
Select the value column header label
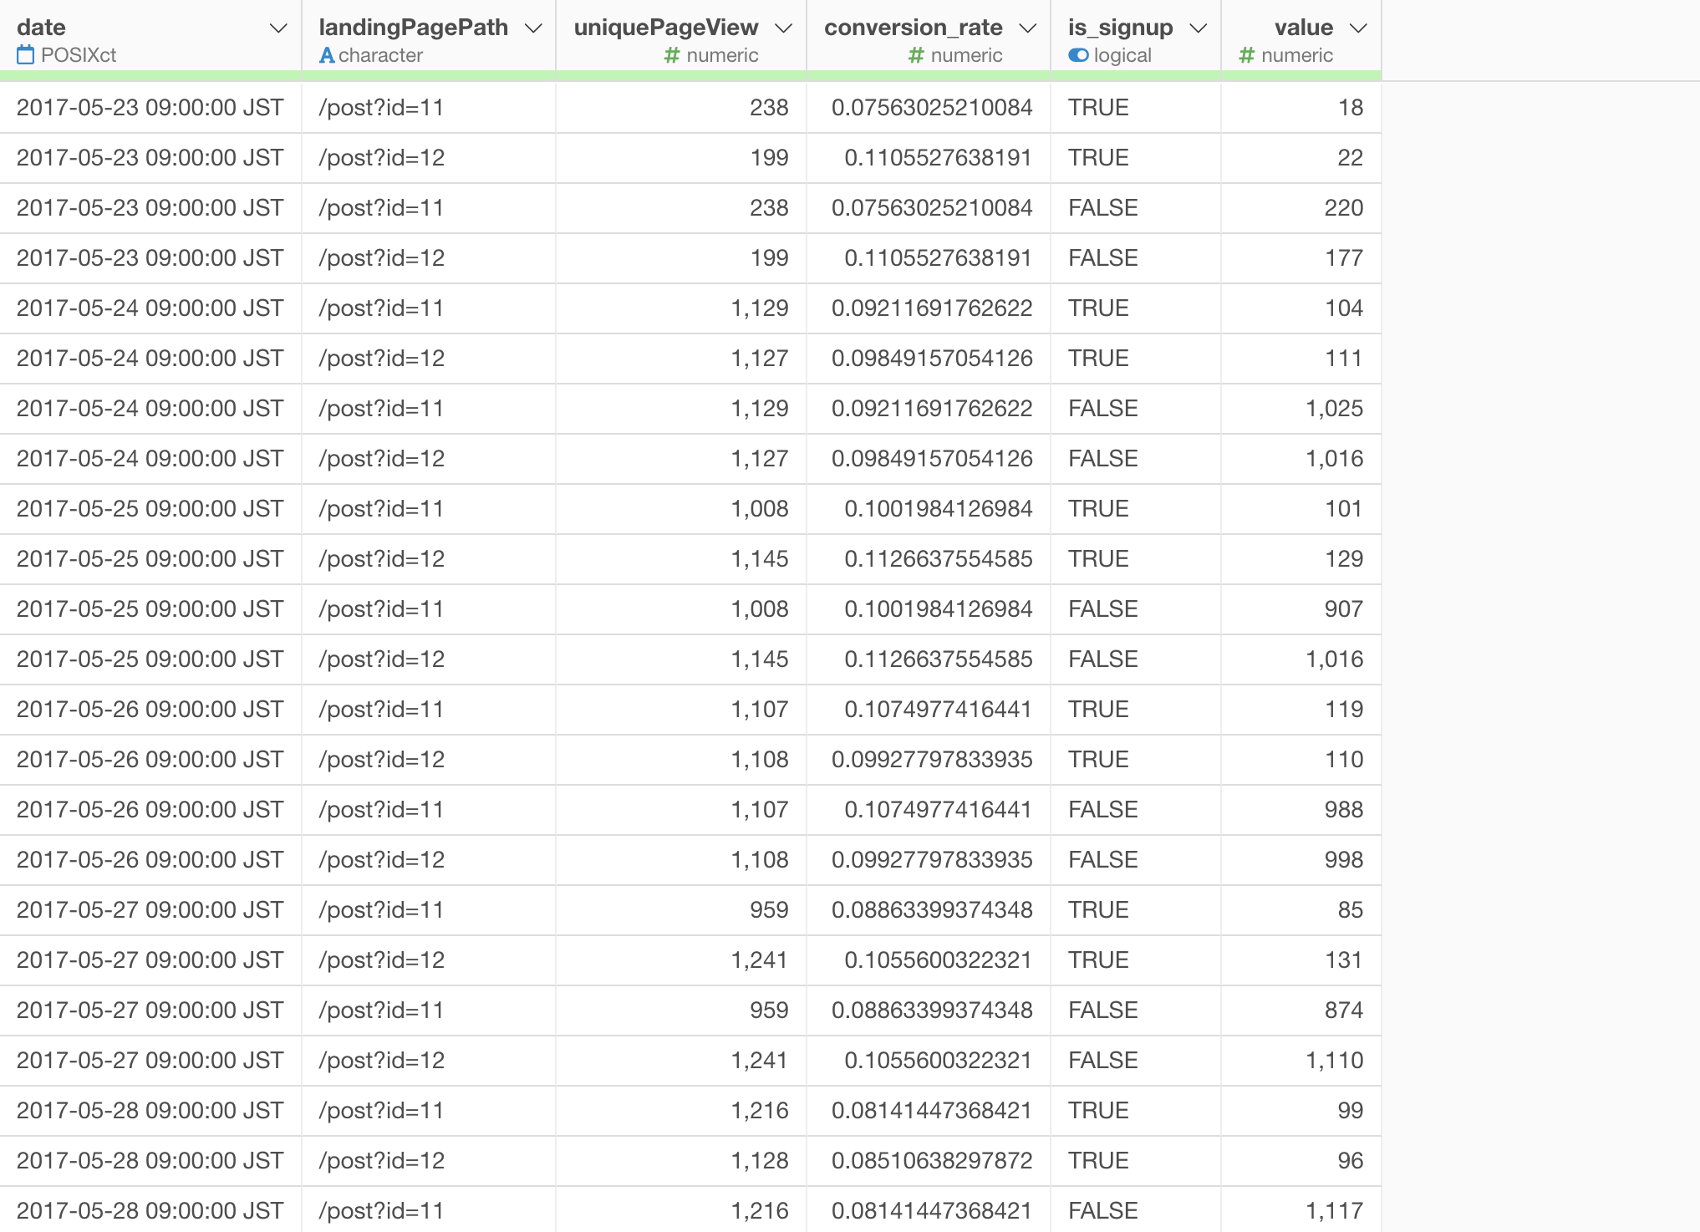[1304, 28]
